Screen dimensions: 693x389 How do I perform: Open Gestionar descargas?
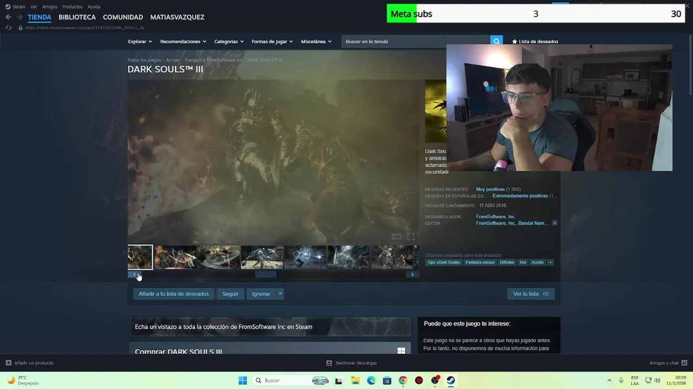click(x=351, y=363)
